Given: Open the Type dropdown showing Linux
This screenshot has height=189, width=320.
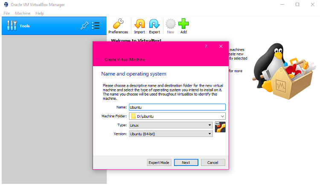Looking at the screenshot, I should [x=171, y=125].
